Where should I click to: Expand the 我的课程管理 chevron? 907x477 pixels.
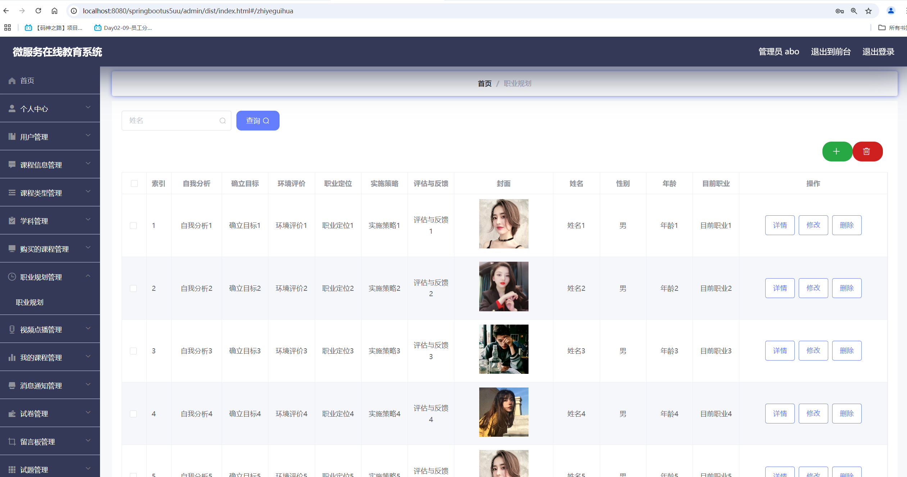88,356
